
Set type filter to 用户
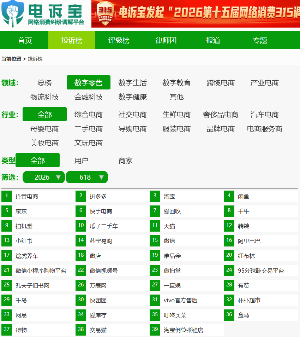coord(82,160)
